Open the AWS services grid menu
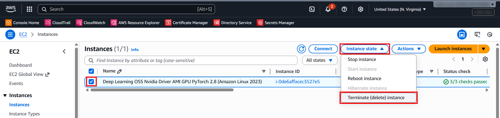The image size is (500, 118). point(29,9)
